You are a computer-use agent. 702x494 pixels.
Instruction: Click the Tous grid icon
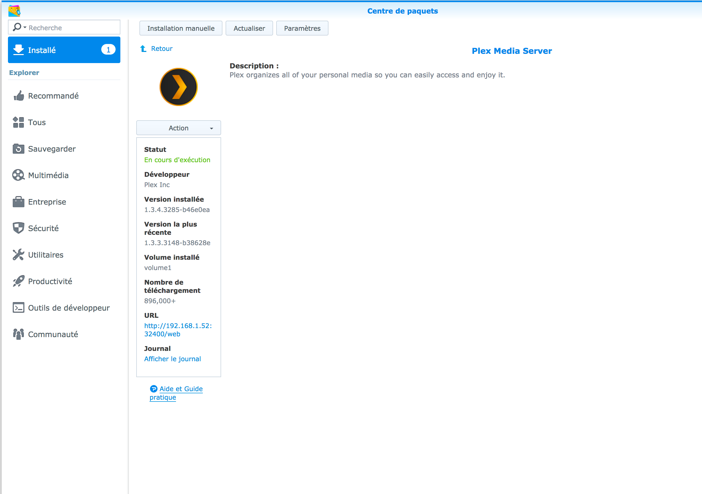[x=19, y=122]
